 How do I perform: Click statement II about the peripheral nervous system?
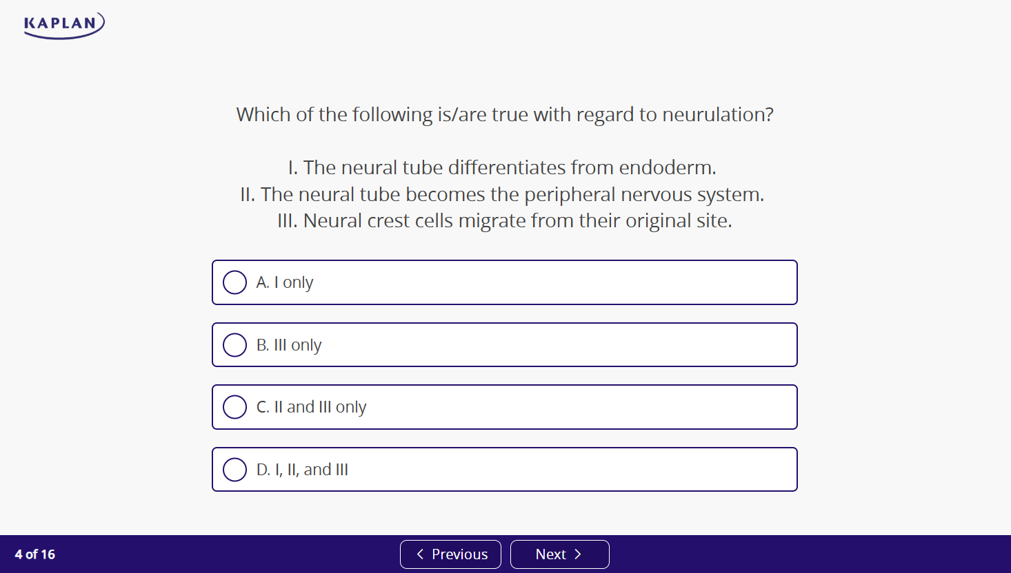[502, 194]
